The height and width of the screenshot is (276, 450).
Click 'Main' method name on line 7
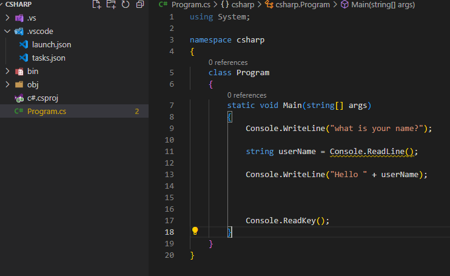pyautogui.click(x=292, y=106)
